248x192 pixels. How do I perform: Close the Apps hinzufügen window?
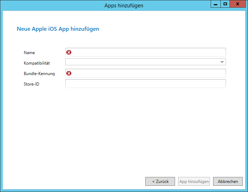coord(238,4)
